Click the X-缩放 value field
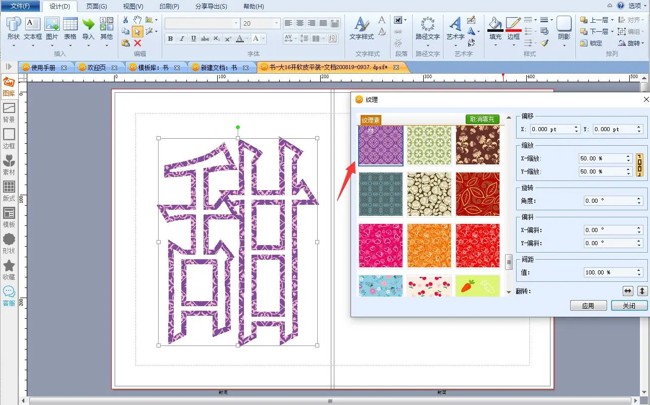This screenshot has width=650, height=405. (605, 158)
